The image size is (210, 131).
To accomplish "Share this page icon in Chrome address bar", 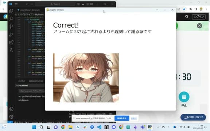I will [179, 9].
